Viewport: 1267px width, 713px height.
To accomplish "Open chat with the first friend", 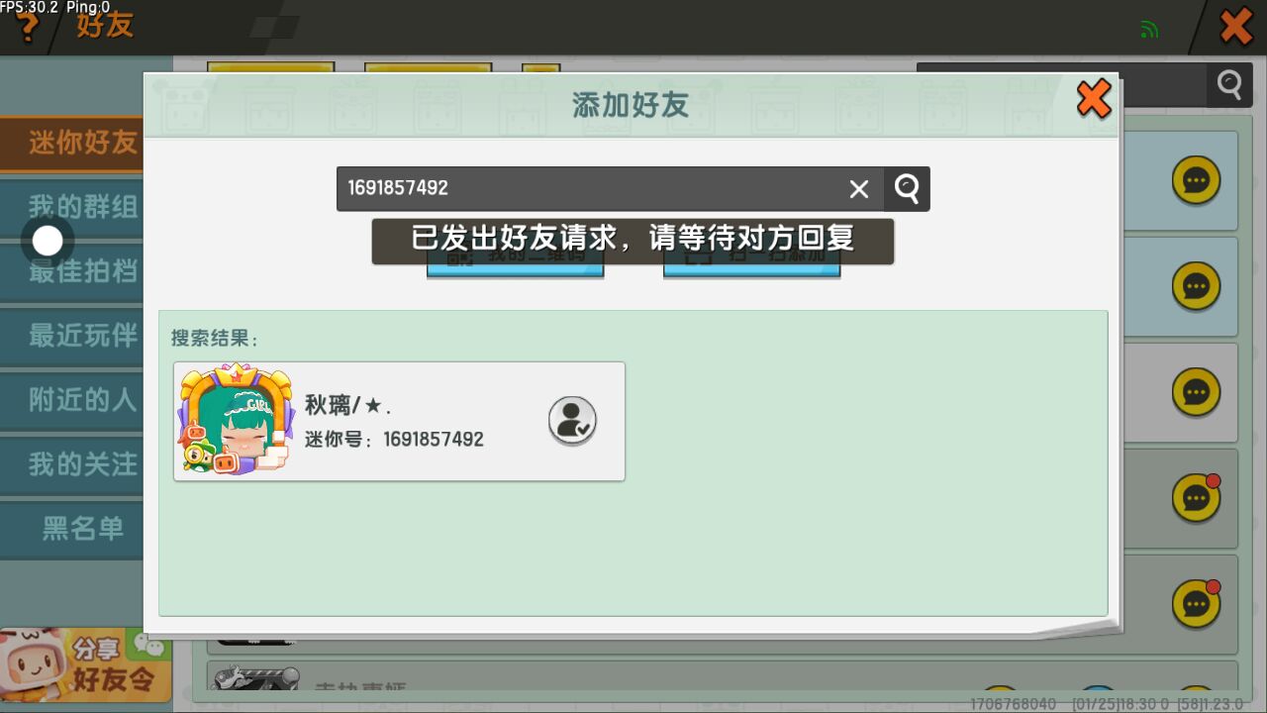I will coord(1196,180).
